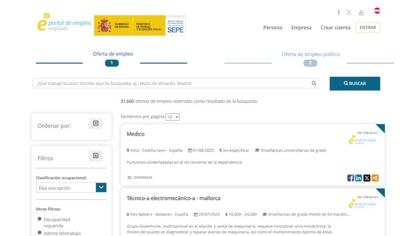Share the Medico offer on LinkedIn
The height and width of the screenshot is (236, 420).
point(359,178)
